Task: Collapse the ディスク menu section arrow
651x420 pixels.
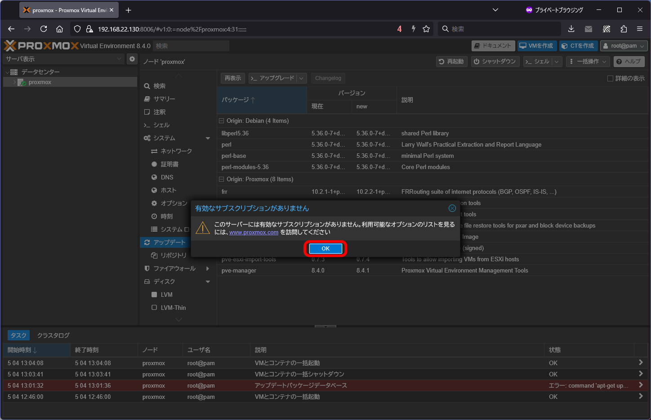Action: pyautogui.click(x=208, y=281)
